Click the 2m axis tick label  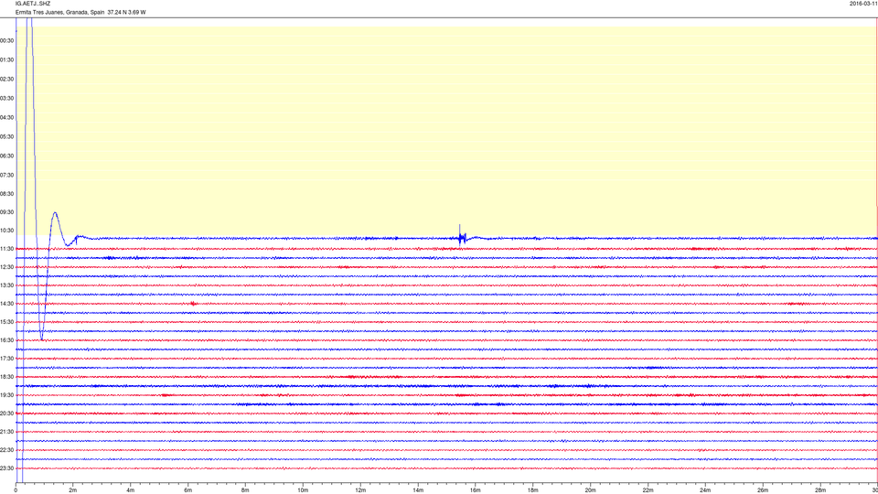point(73,490)
